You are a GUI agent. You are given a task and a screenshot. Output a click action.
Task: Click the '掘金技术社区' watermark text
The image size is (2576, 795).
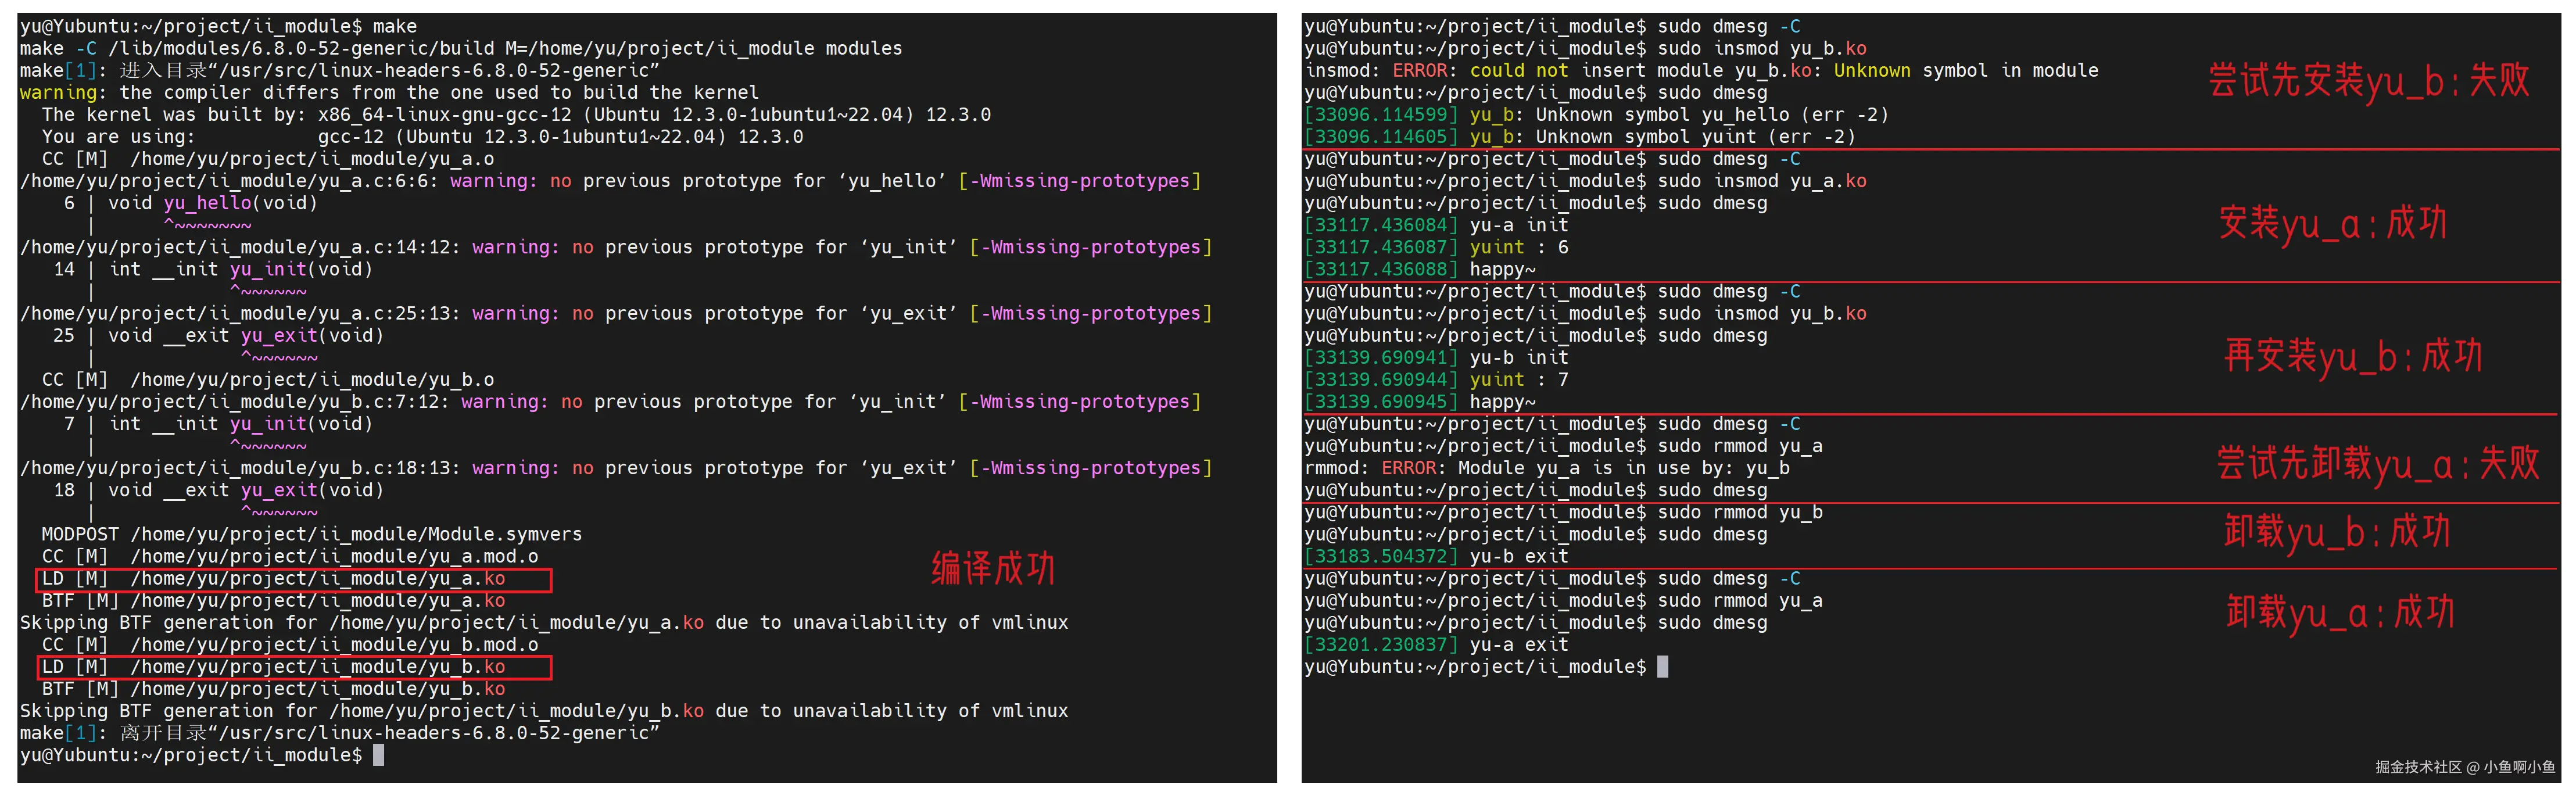click(2418, 767)
